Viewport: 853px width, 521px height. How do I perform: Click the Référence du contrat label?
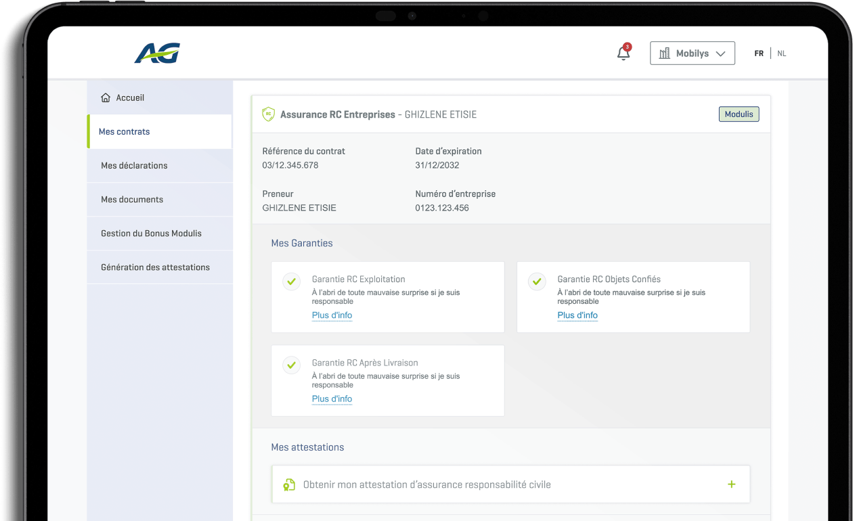(x=304, y=152)
